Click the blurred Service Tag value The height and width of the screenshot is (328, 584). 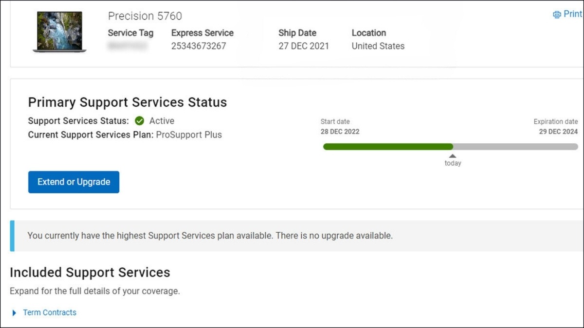128,46
